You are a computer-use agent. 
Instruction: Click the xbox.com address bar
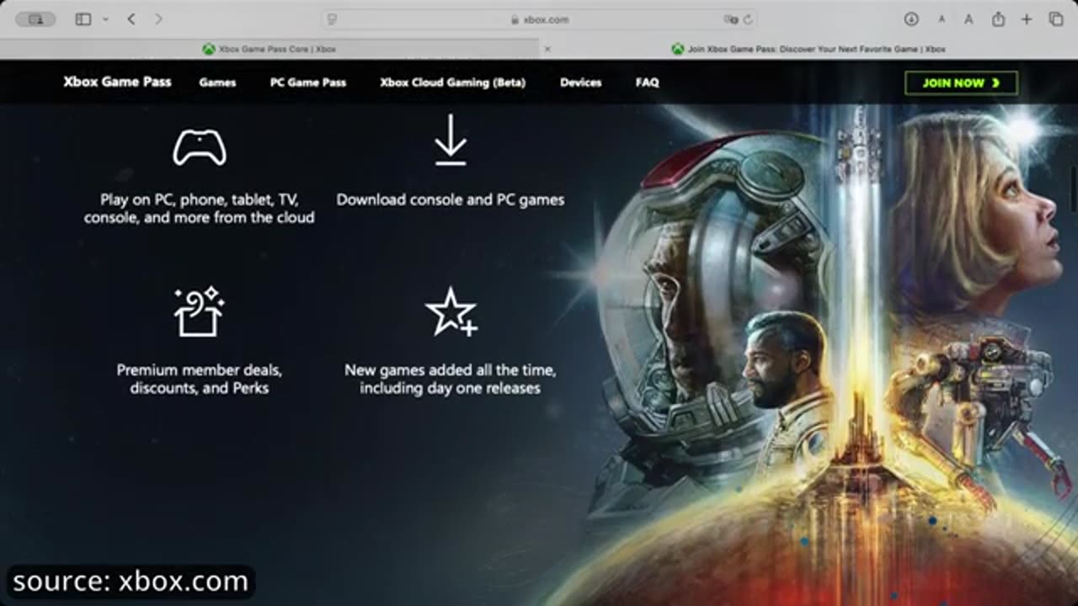[x=539, y=19]
